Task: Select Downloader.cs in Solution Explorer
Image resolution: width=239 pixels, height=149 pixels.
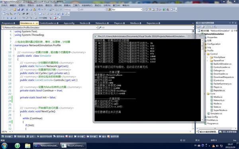Action: click(x=221, y=74)
